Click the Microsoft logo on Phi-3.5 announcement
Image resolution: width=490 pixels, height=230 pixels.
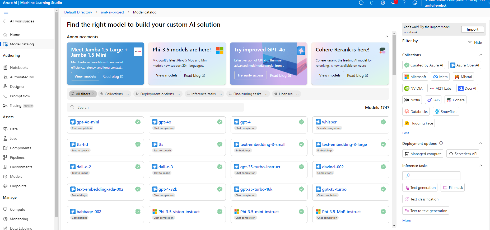pos(220,51)
